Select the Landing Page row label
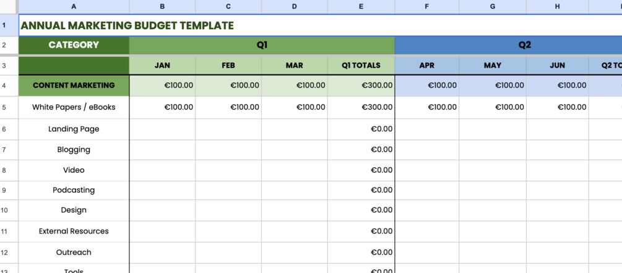 pos(74,129)
